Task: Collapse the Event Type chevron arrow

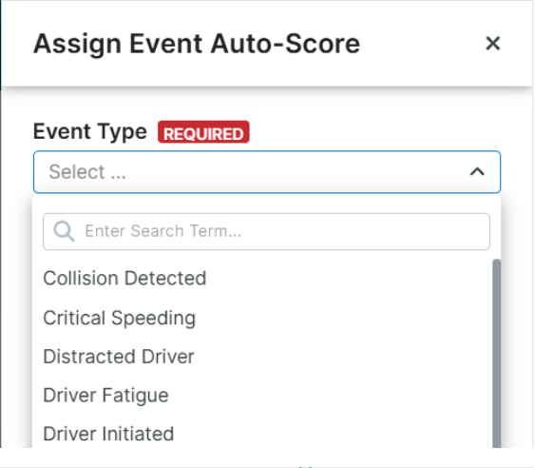Action: (477, 171)
